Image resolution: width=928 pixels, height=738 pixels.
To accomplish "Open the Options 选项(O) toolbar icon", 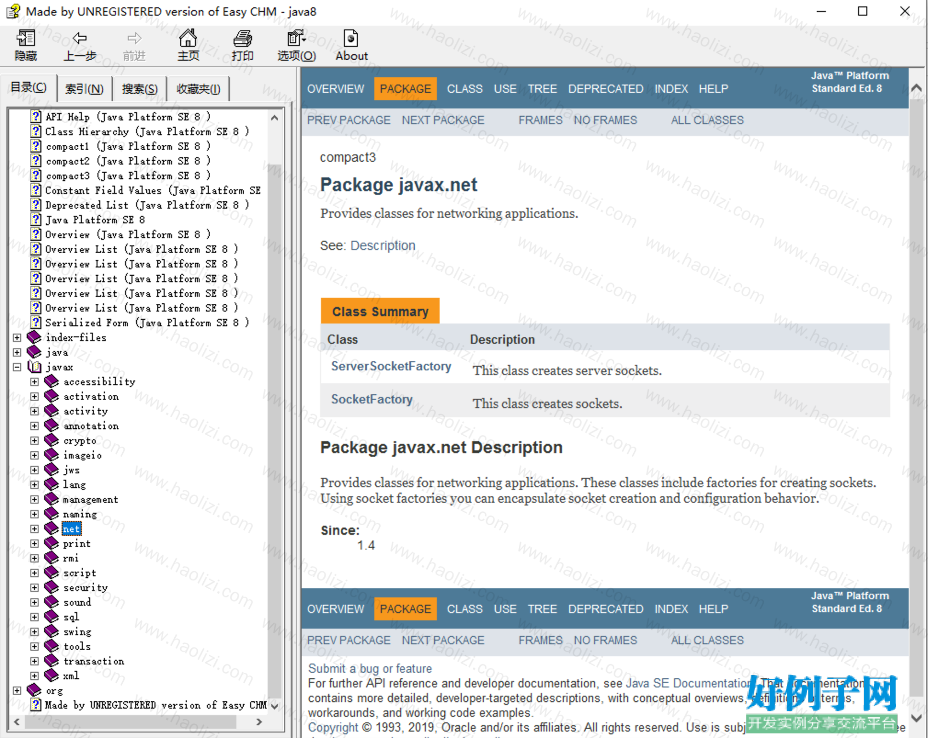I will point(296,39).
